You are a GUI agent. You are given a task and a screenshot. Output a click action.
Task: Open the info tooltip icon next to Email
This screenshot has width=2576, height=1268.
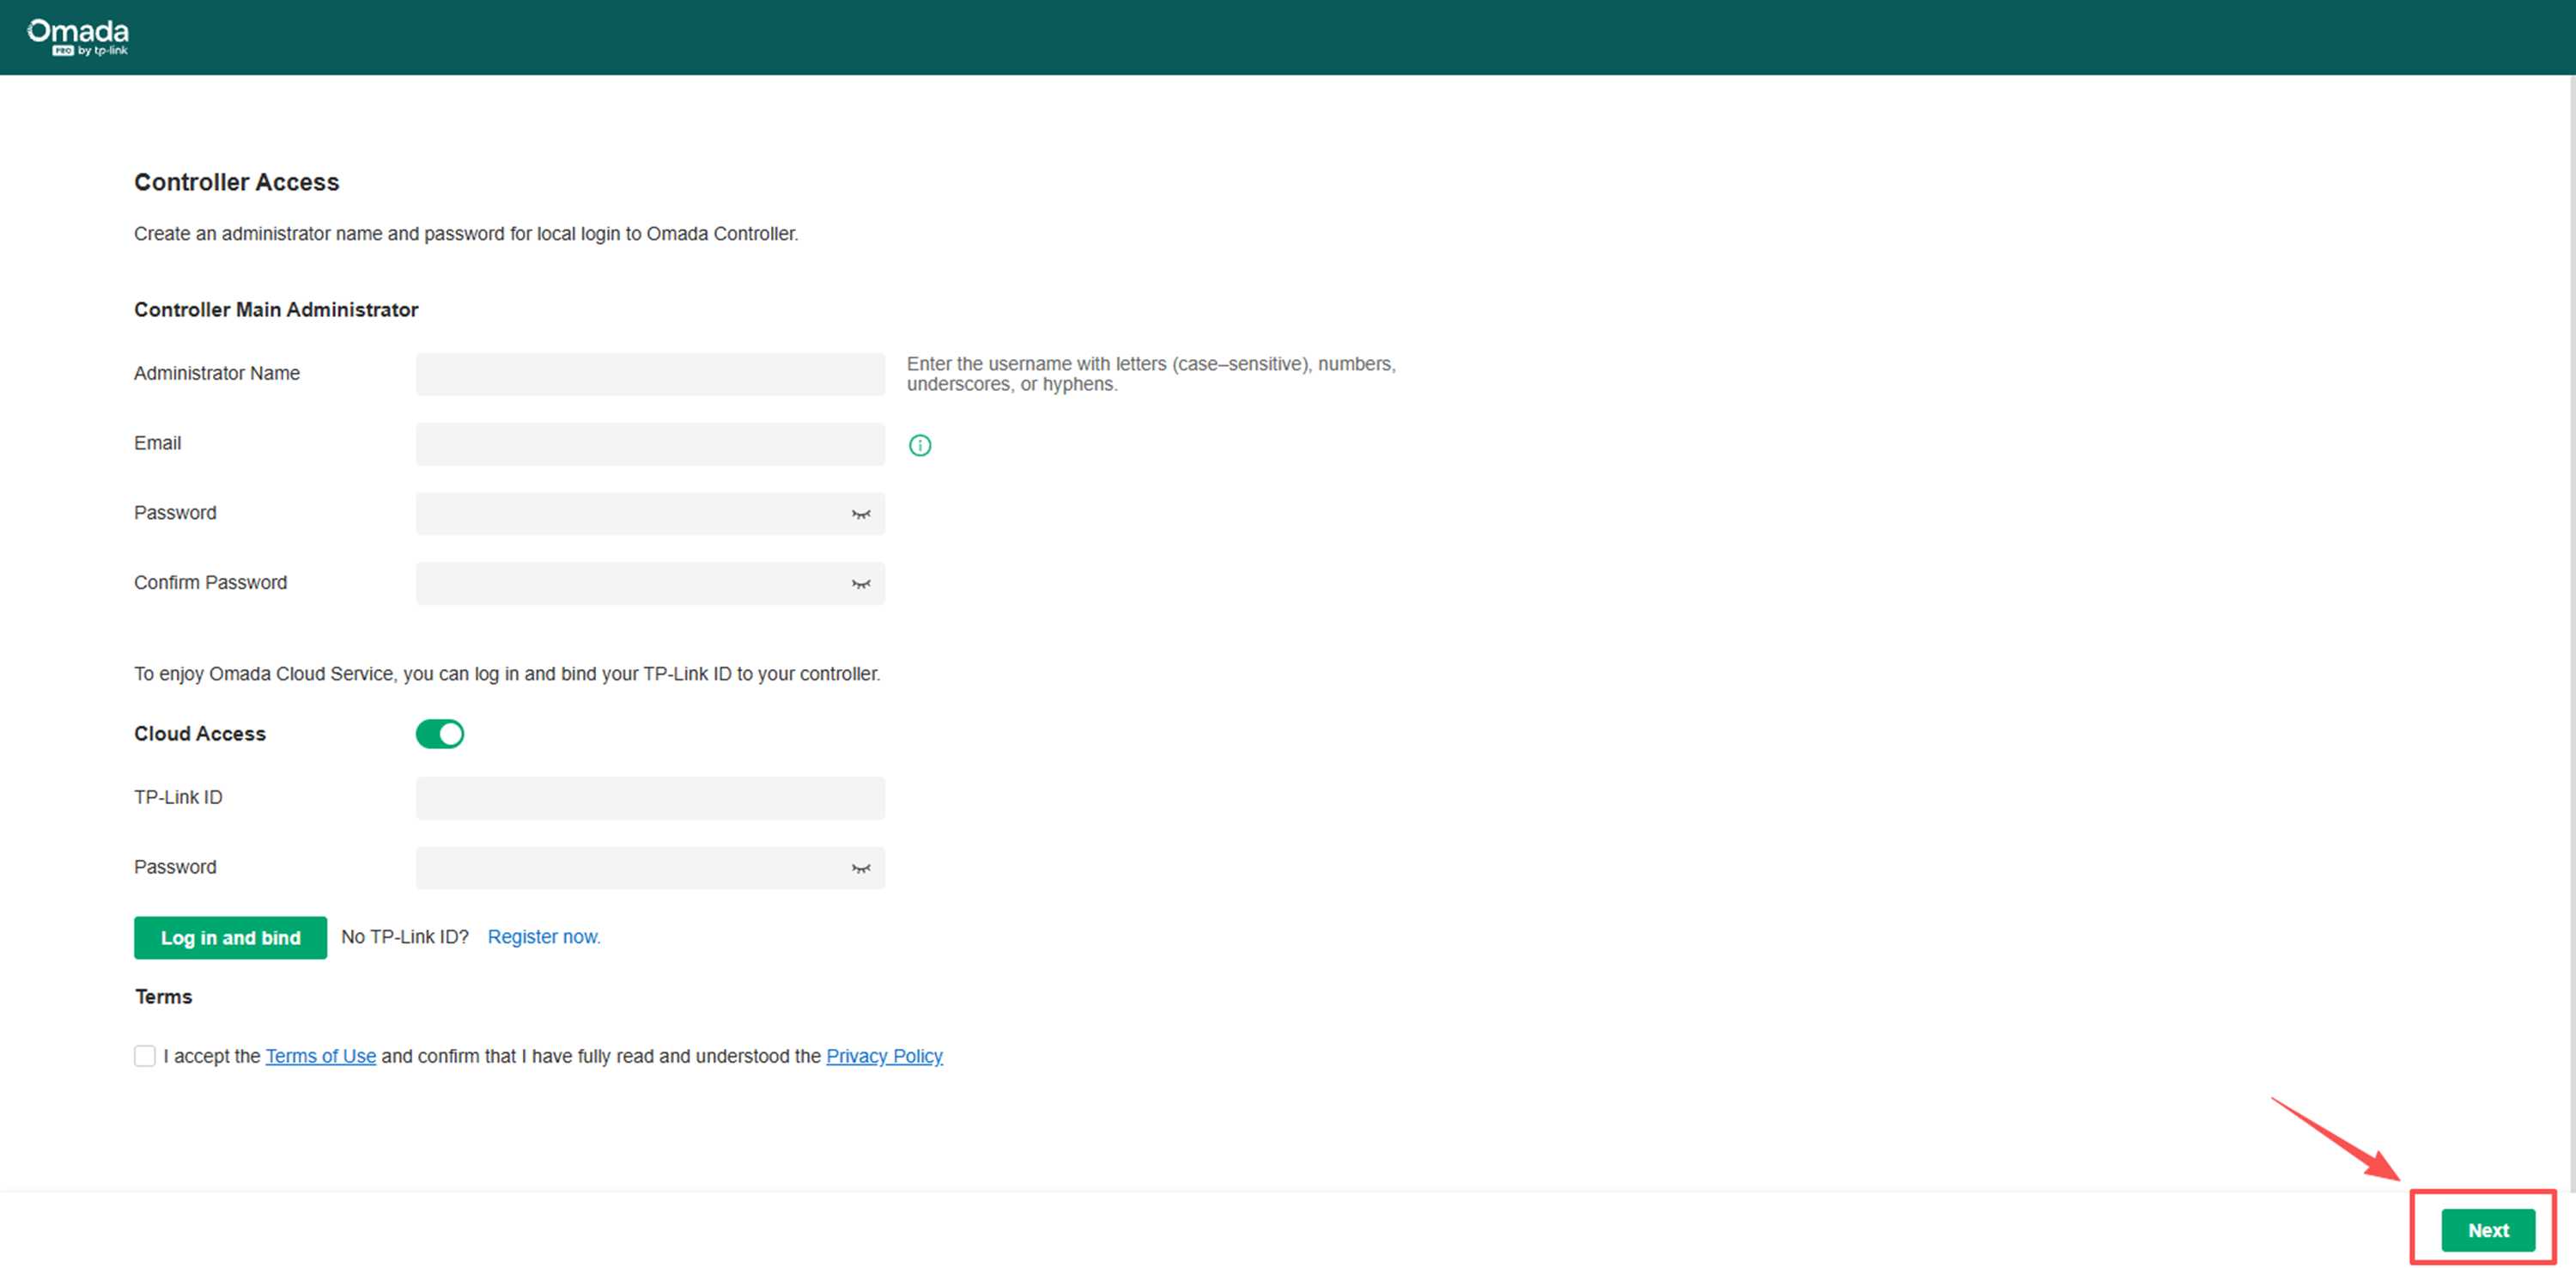920,444
